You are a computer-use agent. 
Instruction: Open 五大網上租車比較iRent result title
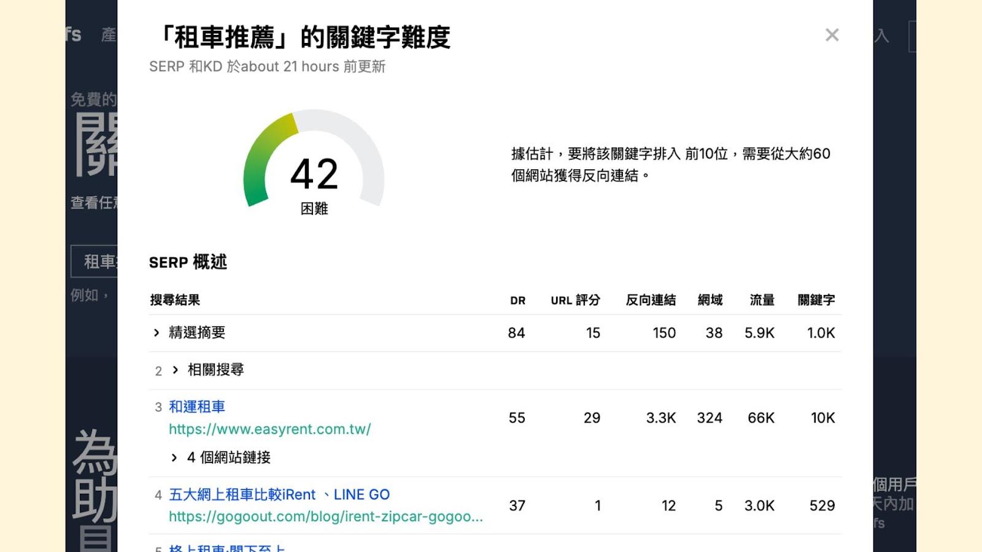(x=279, y=494)
